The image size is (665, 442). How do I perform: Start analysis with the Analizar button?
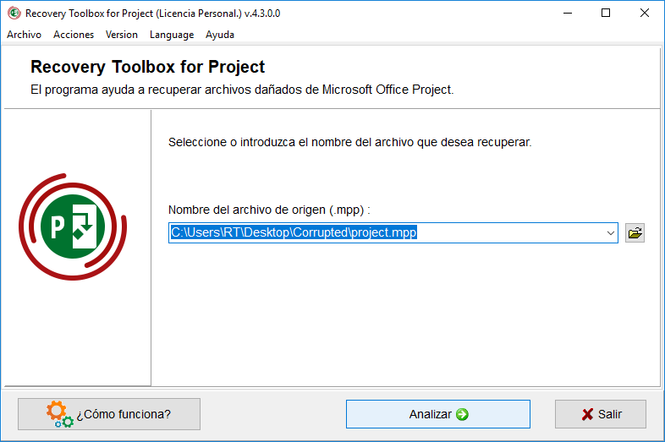[437, 414]
